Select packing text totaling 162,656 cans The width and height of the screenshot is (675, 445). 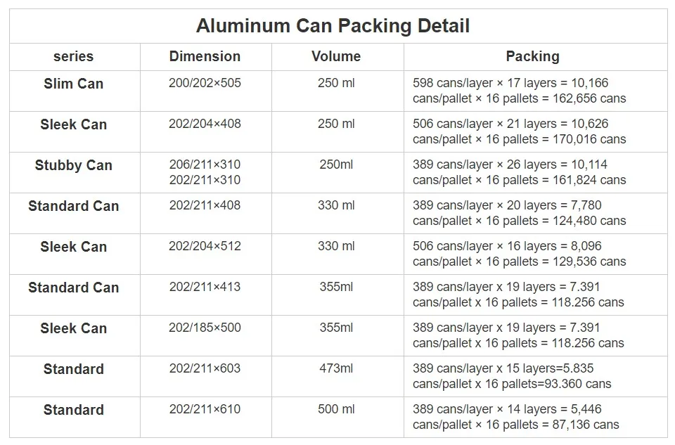coord(519,91)
